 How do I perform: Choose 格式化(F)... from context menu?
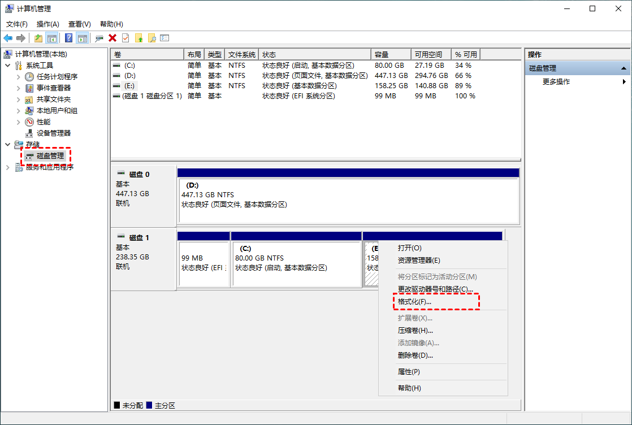[443, 302]
